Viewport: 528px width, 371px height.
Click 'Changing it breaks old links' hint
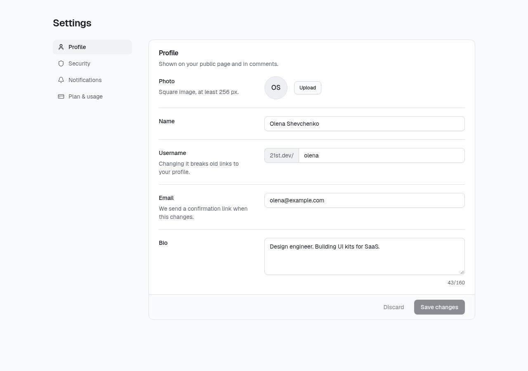[199, 168]
